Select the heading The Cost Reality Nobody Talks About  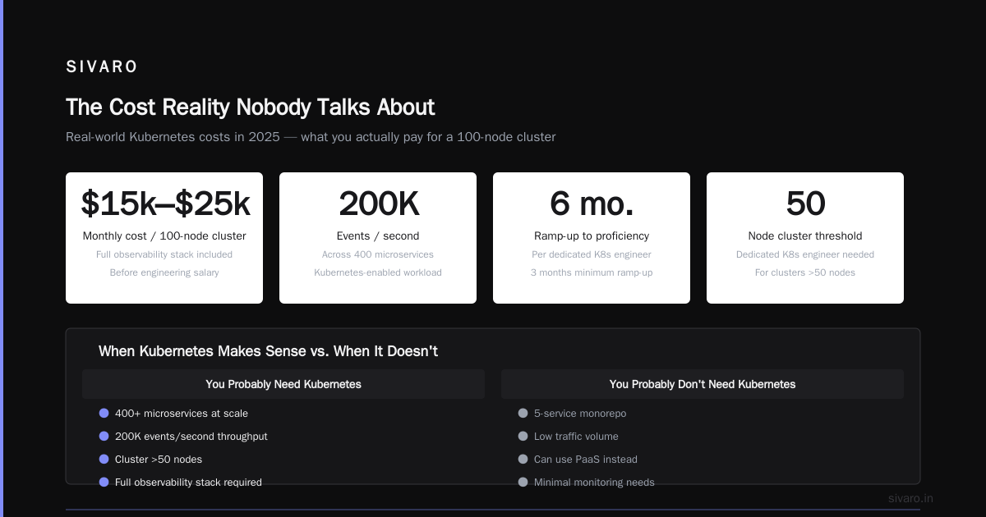(x=250, y=107)
